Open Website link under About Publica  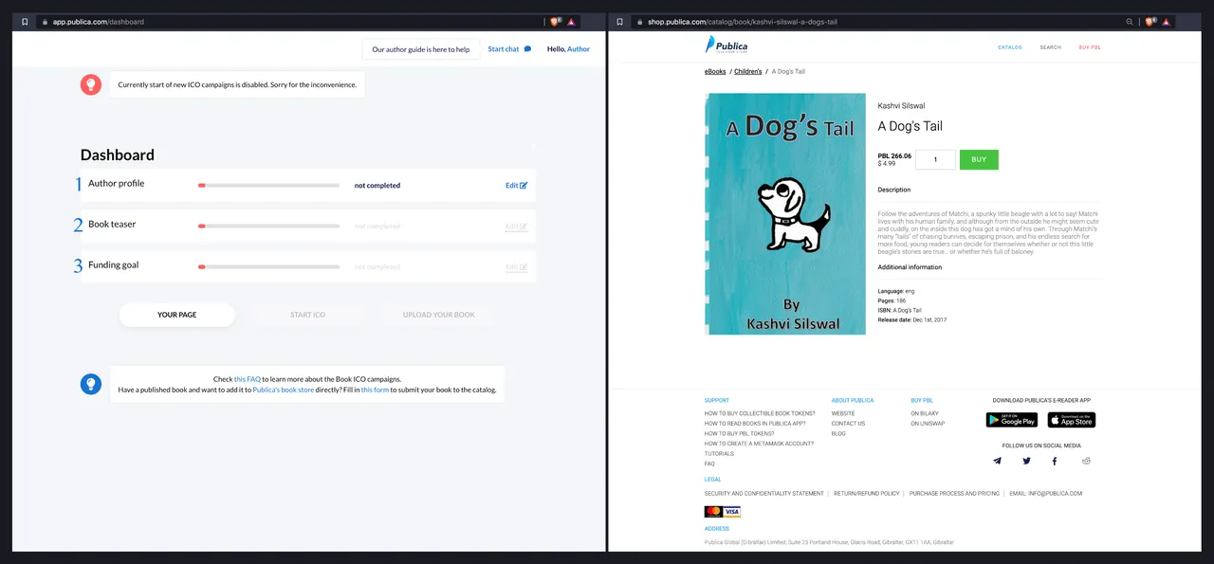(843, 413)
